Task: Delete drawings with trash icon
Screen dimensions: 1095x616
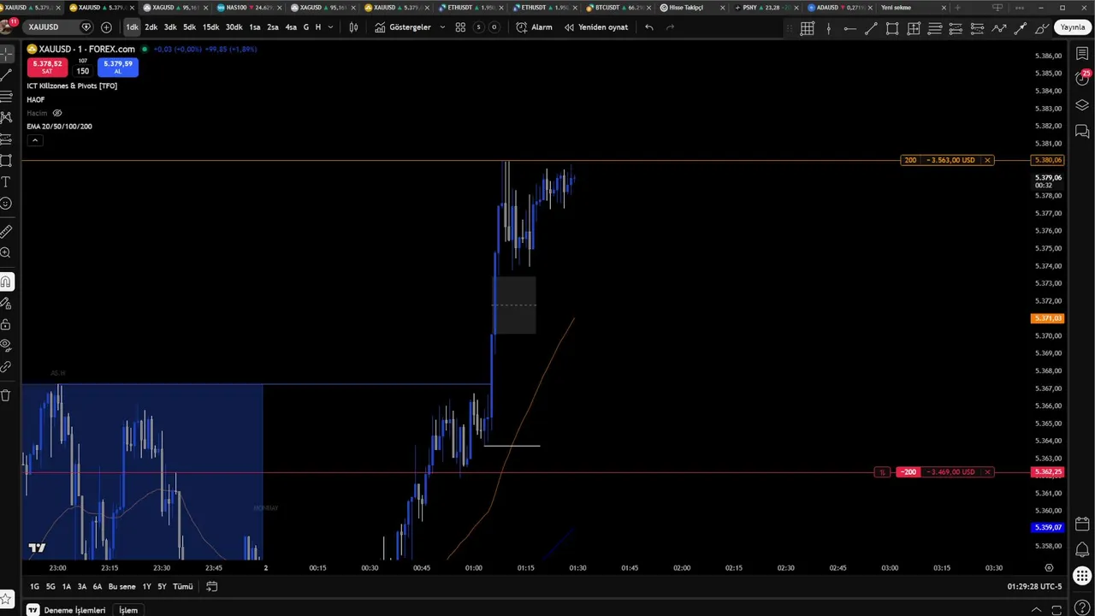Action: pos(5,395)
